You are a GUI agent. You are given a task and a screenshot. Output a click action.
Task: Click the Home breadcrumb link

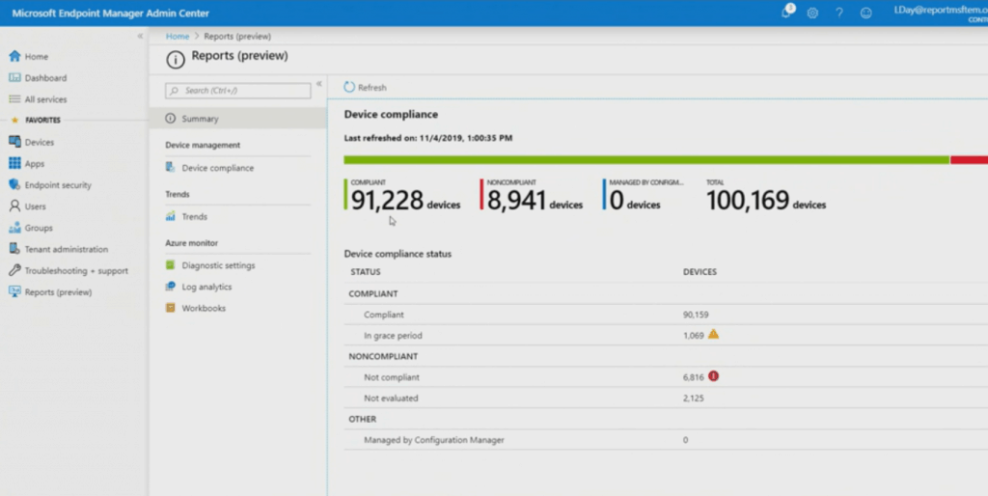click(x=178, y=36)
